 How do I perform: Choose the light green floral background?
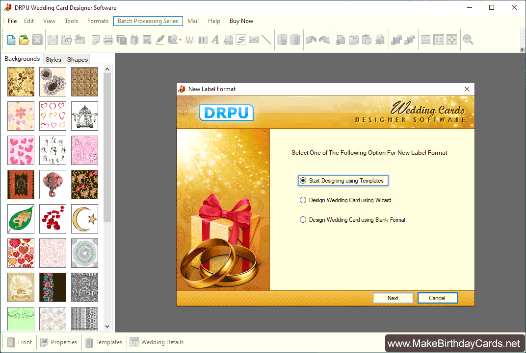coord(21,318)
